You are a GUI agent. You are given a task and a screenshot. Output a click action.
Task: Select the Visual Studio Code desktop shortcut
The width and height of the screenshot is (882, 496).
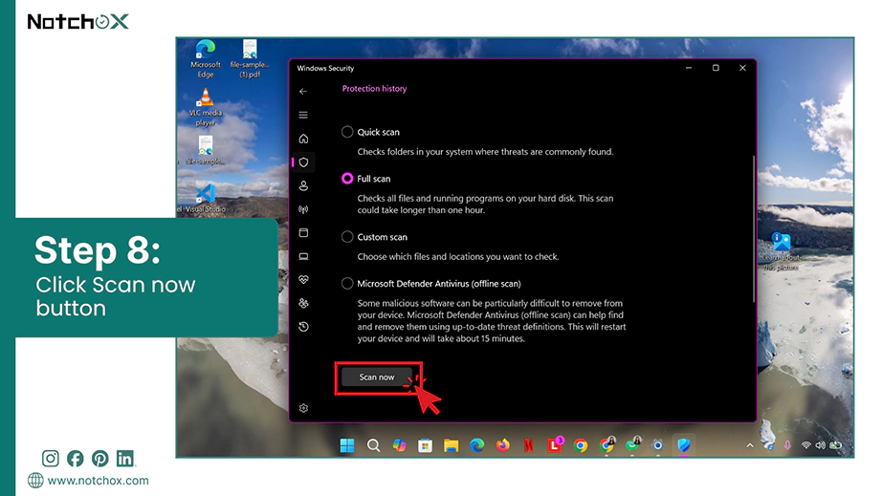pos(204,198)
